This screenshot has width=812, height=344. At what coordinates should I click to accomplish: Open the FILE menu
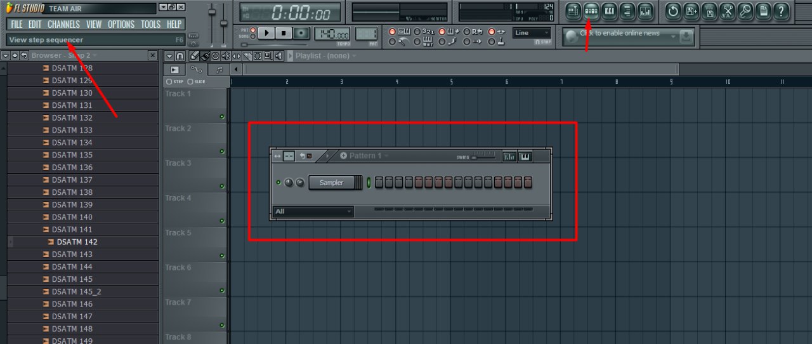coord(17,24)
